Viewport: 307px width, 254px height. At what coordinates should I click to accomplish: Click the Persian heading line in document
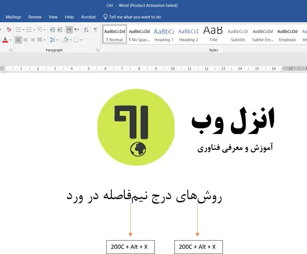pyautogui.click(x=144, y=196)
